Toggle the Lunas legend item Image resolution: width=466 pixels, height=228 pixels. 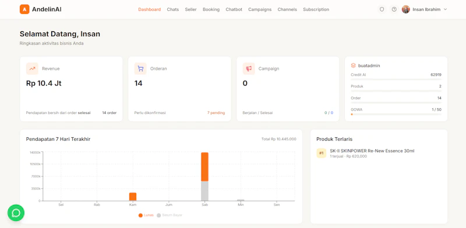(146, 215)
